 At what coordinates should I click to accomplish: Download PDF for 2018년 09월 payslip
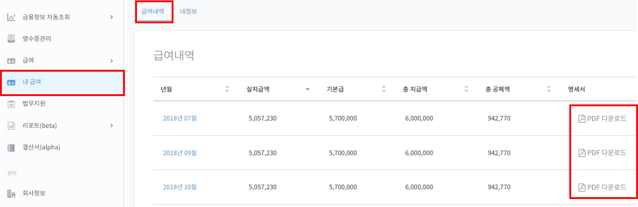(603, 153)
